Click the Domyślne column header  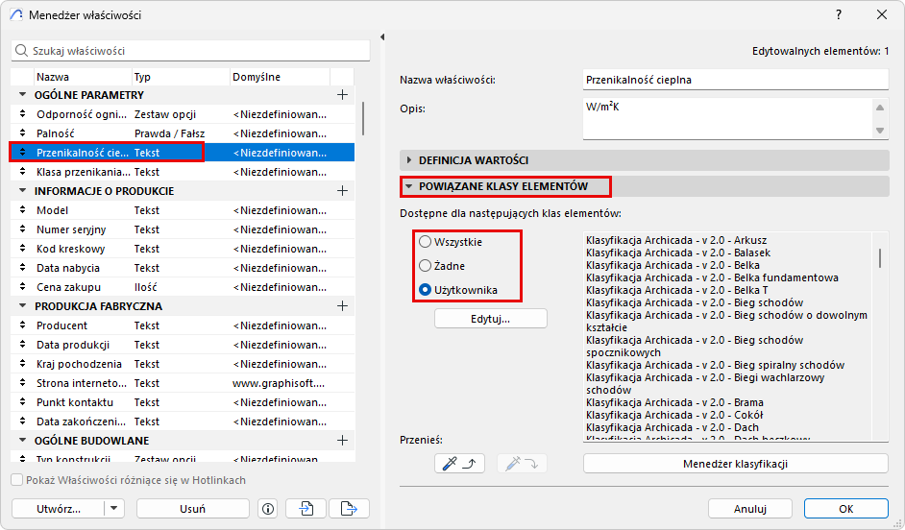coord(280,77)
